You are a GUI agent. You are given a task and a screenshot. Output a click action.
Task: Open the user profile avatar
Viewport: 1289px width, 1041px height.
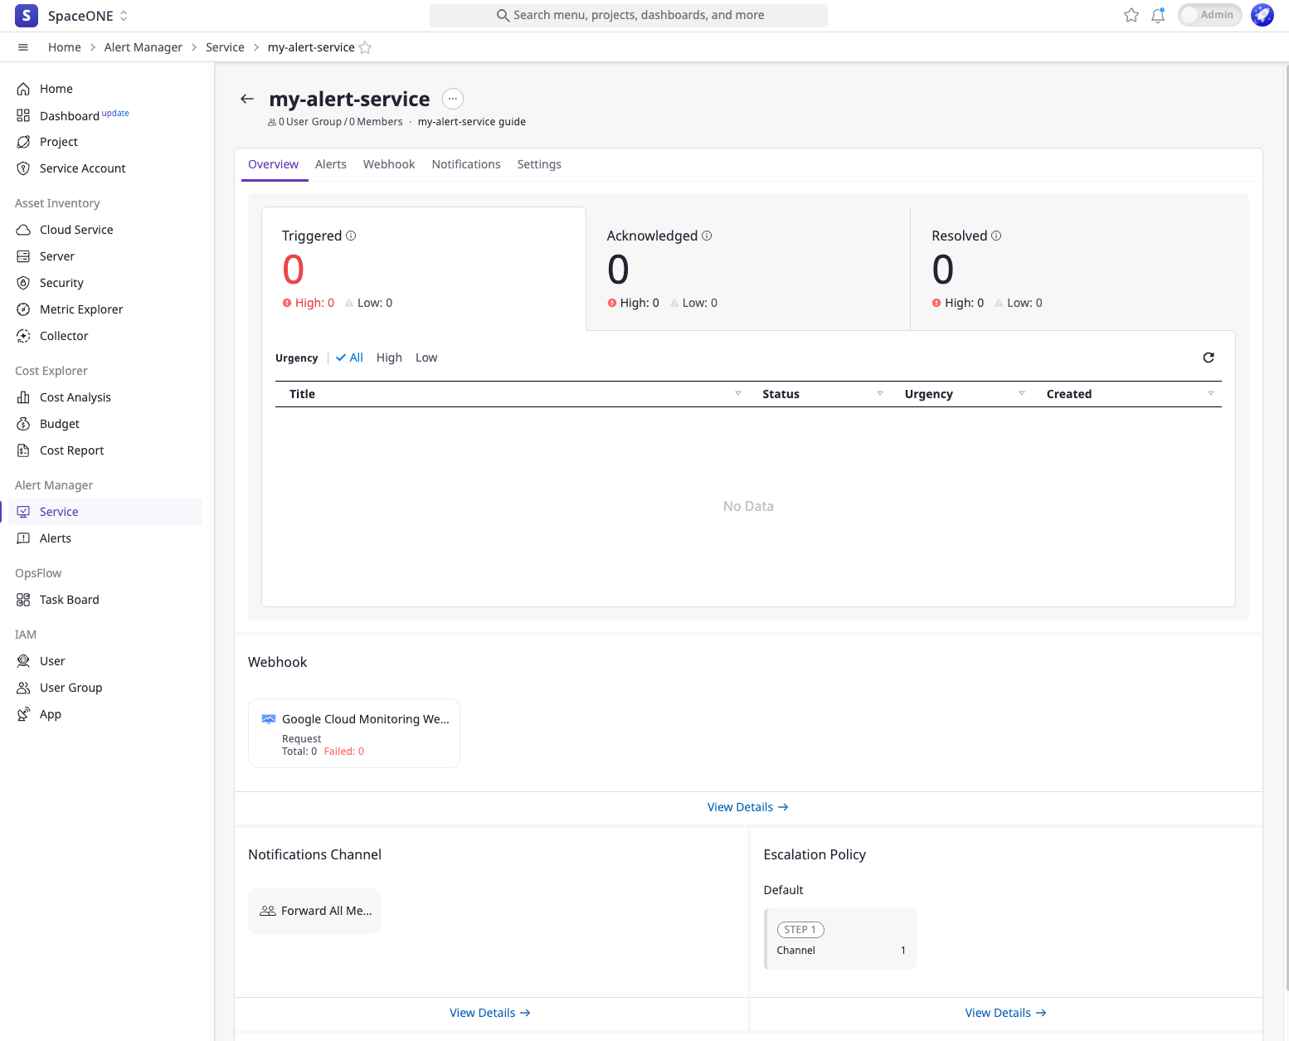pyautogui.click(x=1262, y=15)
